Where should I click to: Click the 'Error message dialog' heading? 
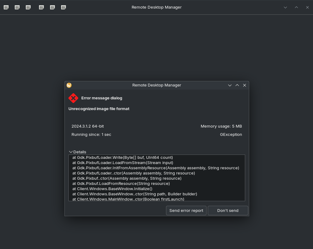pyautogui.click(x=102, y=98)
